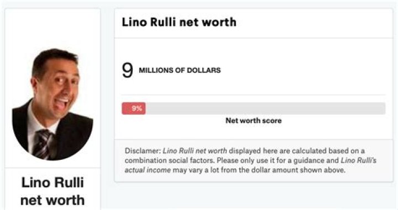Click the red filled segment of score bar

(134, 109)
